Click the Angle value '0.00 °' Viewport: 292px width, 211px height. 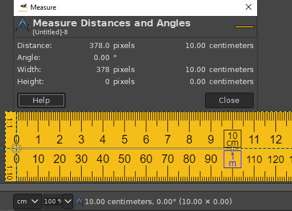tap(105, 58)
